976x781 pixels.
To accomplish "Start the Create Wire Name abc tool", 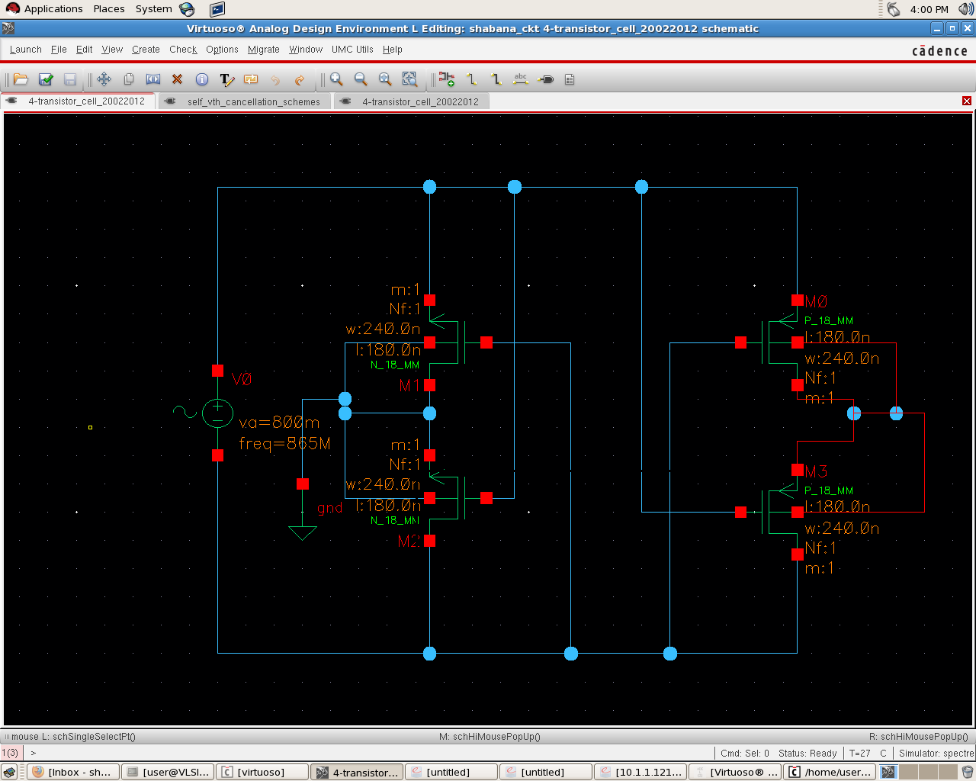I will 522,79.
